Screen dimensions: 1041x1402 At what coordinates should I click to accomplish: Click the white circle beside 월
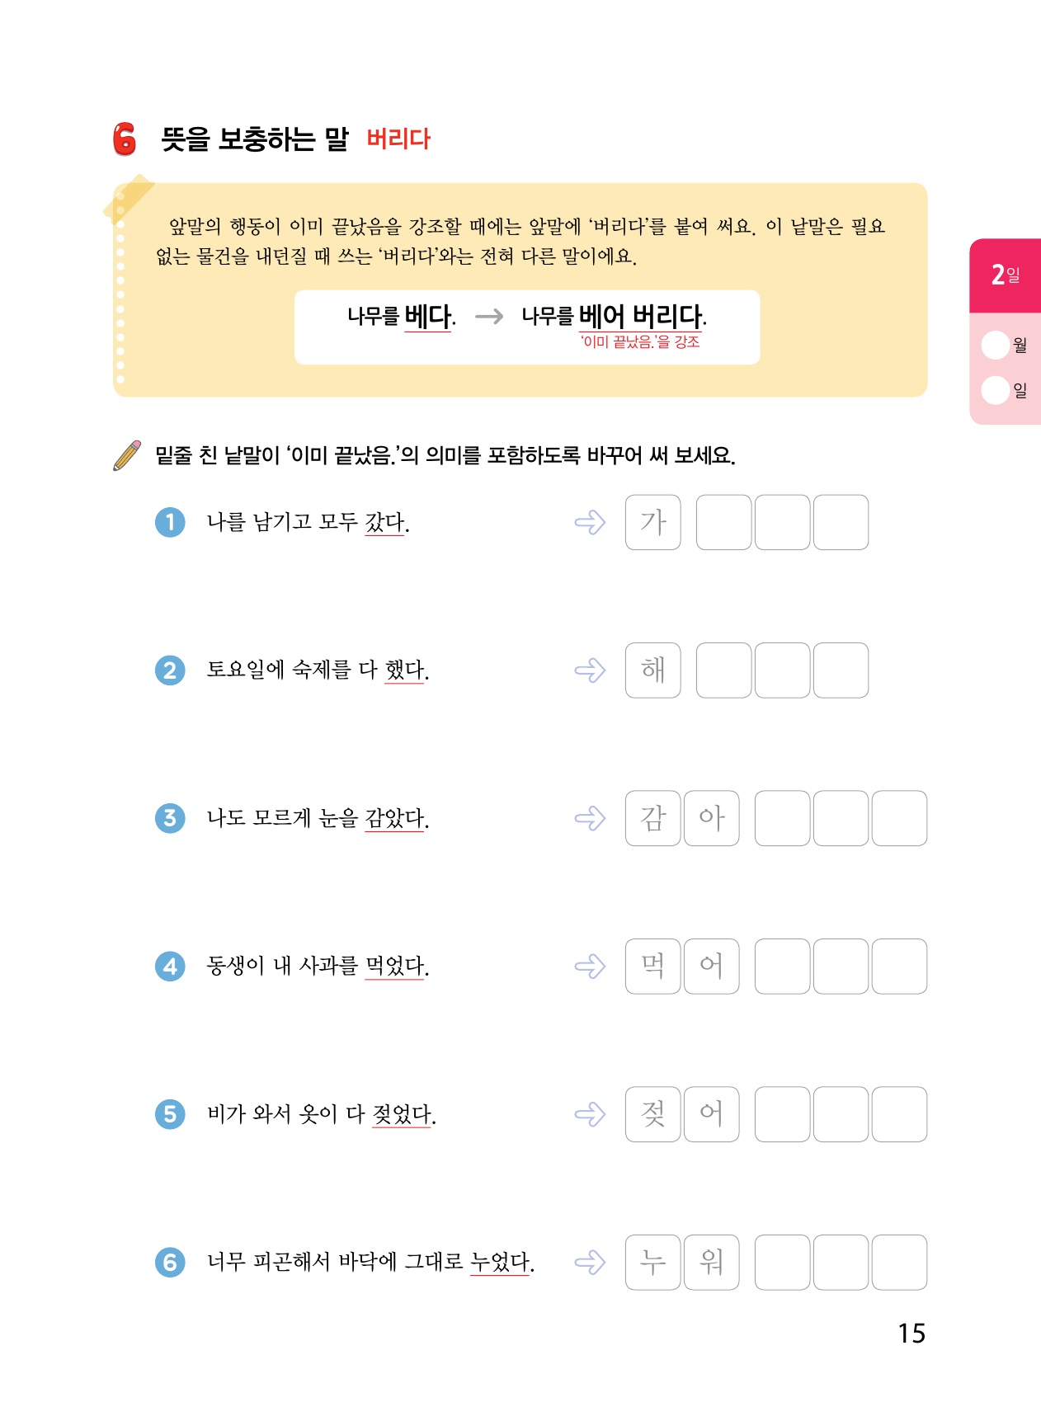click(x=995, y=345)
